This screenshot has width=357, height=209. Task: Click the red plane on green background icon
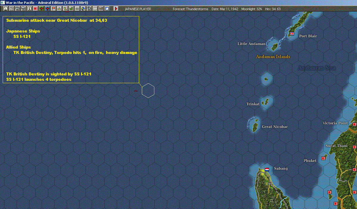(41, 9)
